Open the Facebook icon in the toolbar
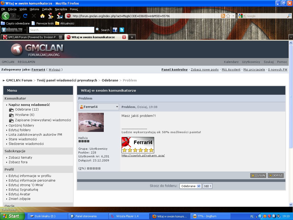The height and width of the screenshot is (220, 293). click(115, 30)
